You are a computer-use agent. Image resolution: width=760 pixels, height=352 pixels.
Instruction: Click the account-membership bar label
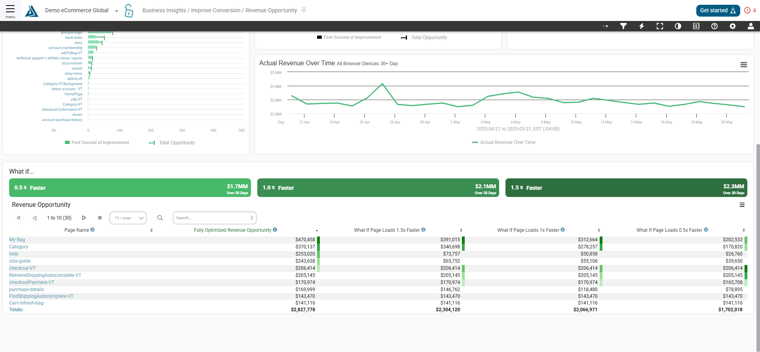click(x=65, y=48)
